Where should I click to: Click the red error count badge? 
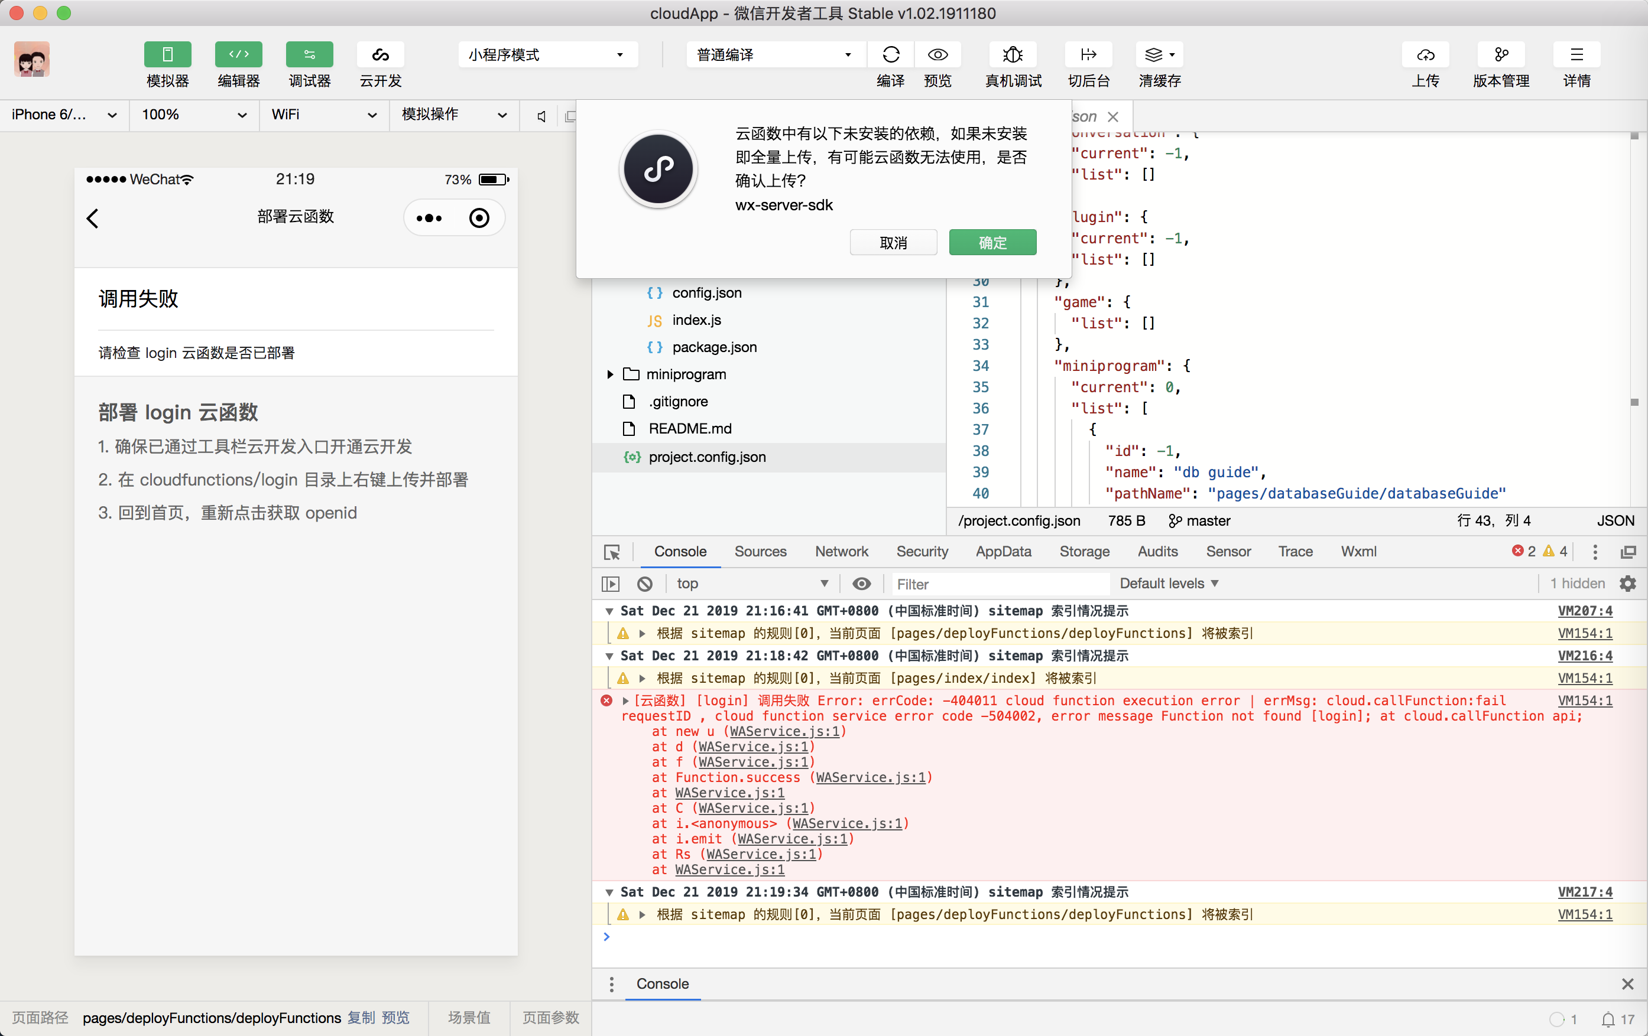pyautogui.click(x=1523, y=552)
